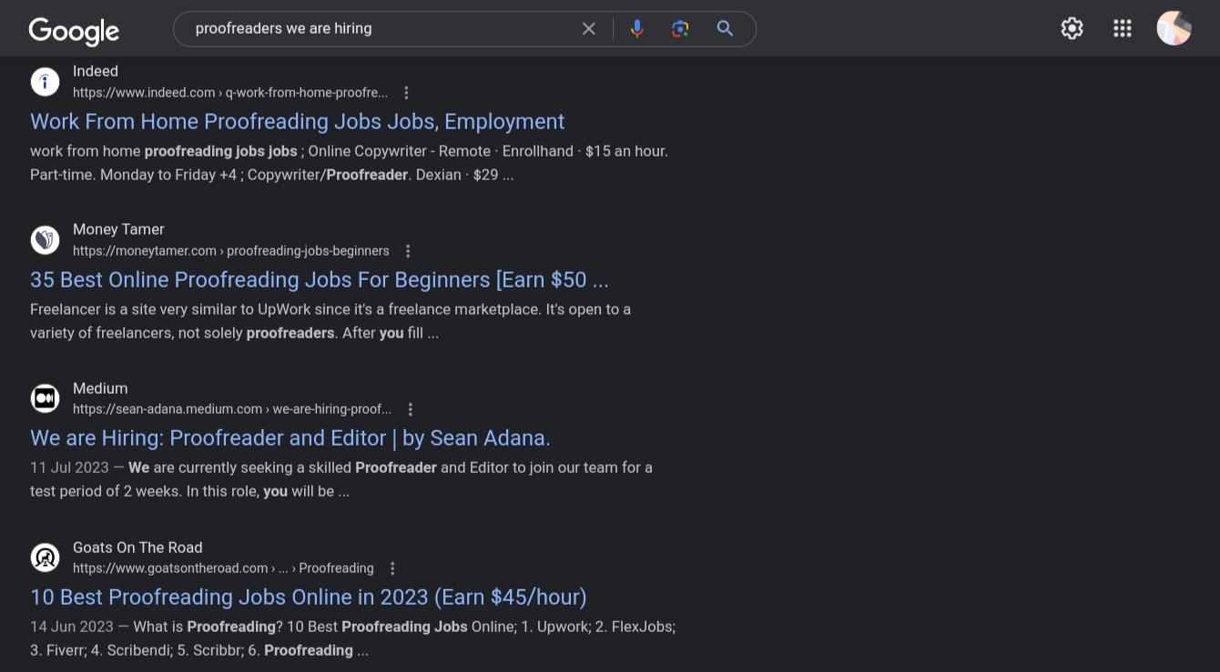Viewport: 1220px width, 672px height.
Task: Open Work From Home Proofreading Jobs link
Action: tap(298, 122)
